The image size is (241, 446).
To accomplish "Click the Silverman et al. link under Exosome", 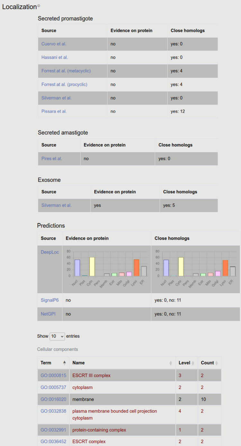I will pyautogui.click(x=57, y=205).
